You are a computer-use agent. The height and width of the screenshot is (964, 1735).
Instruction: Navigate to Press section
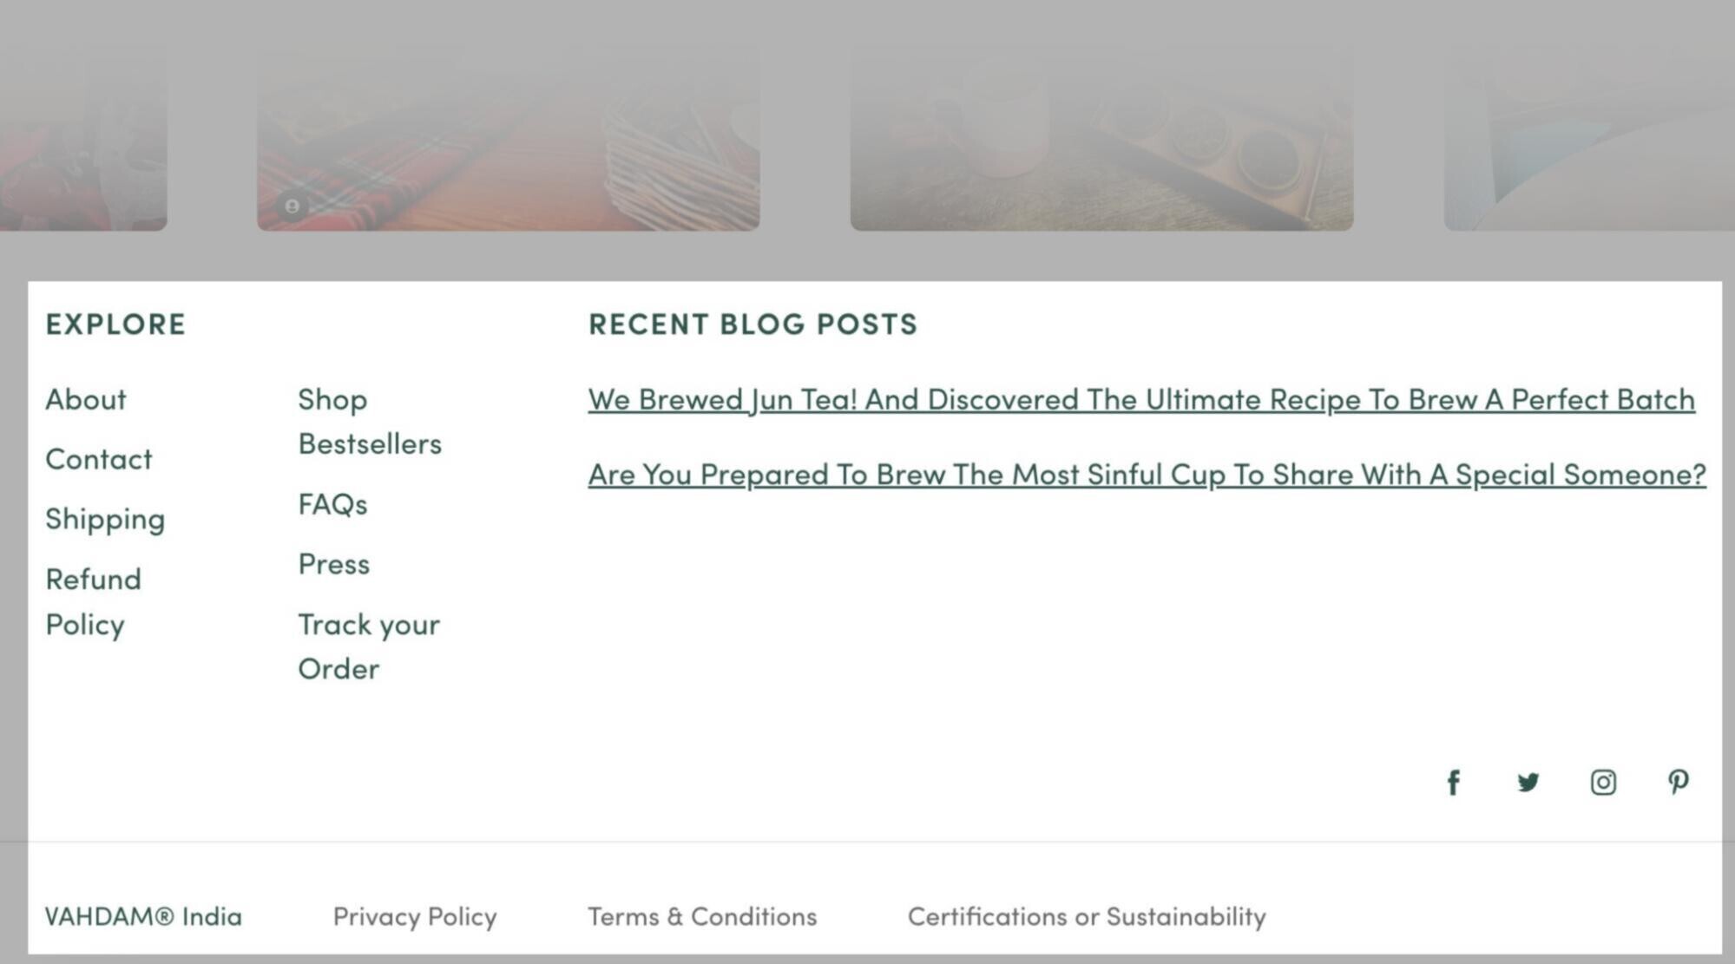332,561
